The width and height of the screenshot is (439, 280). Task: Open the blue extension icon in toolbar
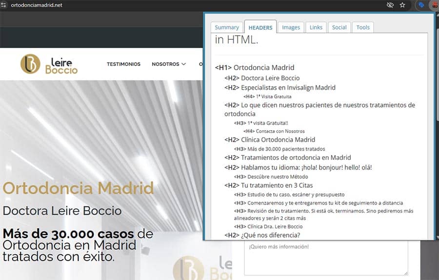421,5
